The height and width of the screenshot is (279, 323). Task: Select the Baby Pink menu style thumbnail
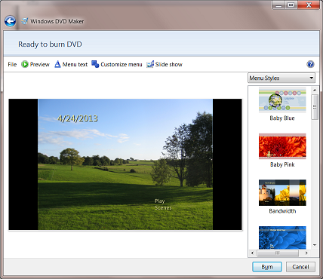point(282,146)
